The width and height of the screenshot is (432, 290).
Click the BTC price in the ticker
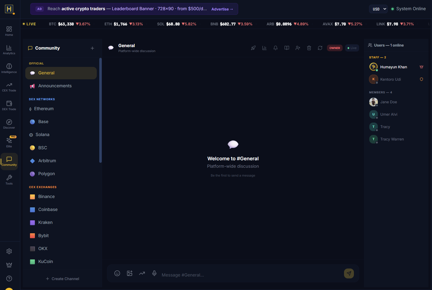click(66, 24)
